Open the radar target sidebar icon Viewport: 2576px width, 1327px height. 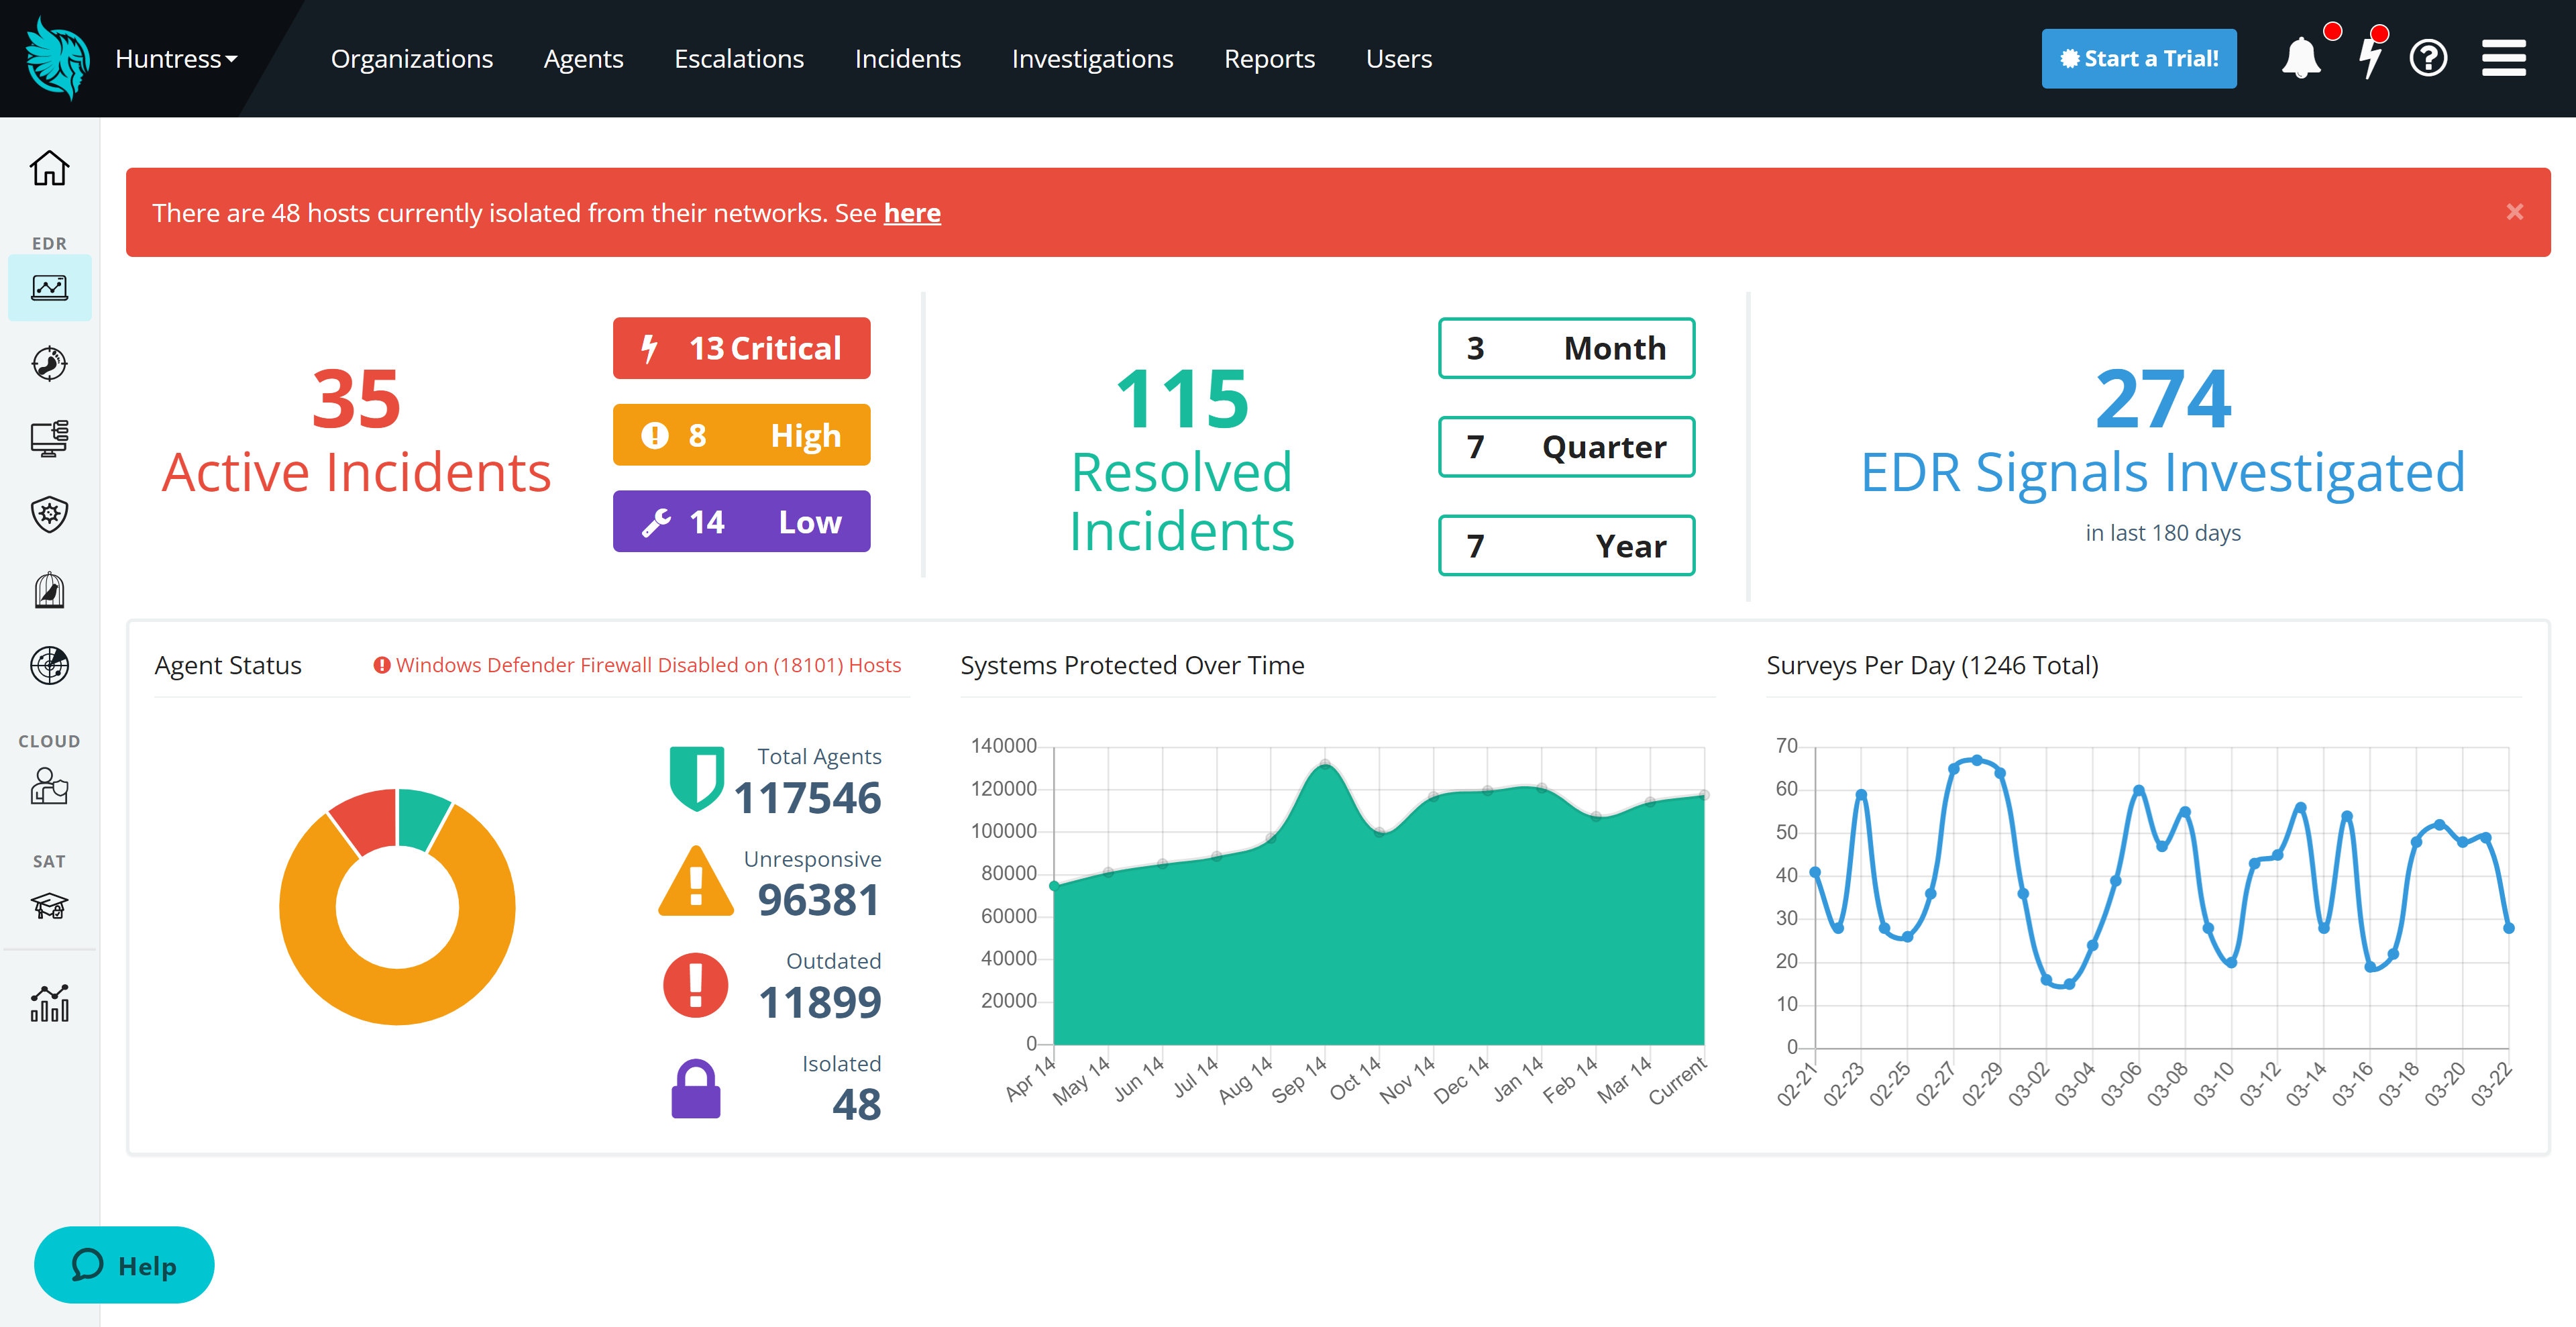coord(49,665)
